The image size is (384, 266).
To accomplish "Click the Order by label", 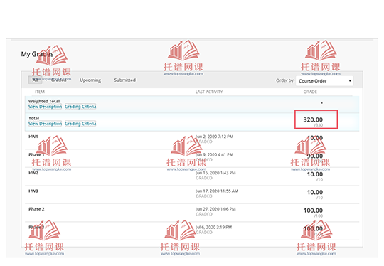I will tap(285, 80).
